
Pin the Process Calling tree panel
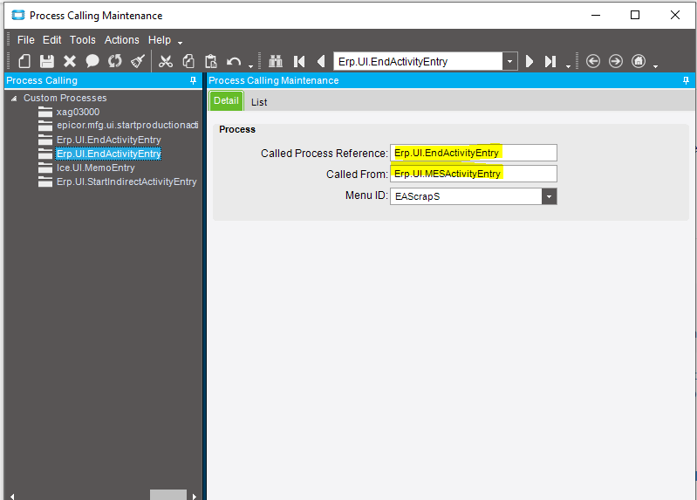193,80
